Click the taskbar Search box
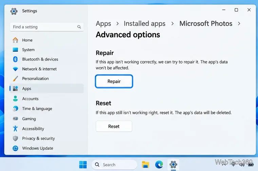258x171 pixels. click(x=114, y=165)
